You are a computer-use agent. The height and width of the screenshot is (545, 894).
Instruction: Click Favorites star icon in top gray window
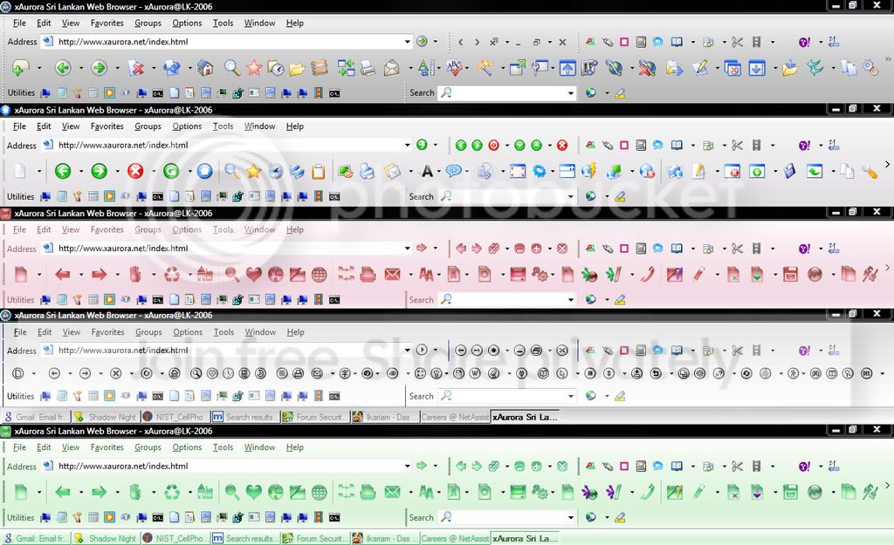click(254, 68)
